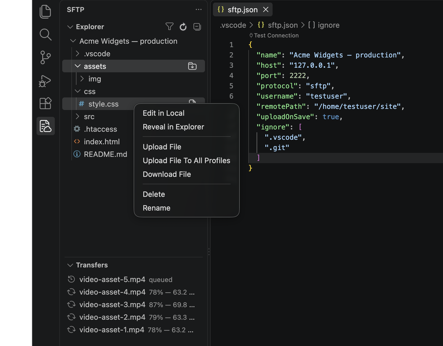Click the Explorer filter funnel icon
Image resolution: width=443 pixels, height=346 pixels.
point(170,27)
